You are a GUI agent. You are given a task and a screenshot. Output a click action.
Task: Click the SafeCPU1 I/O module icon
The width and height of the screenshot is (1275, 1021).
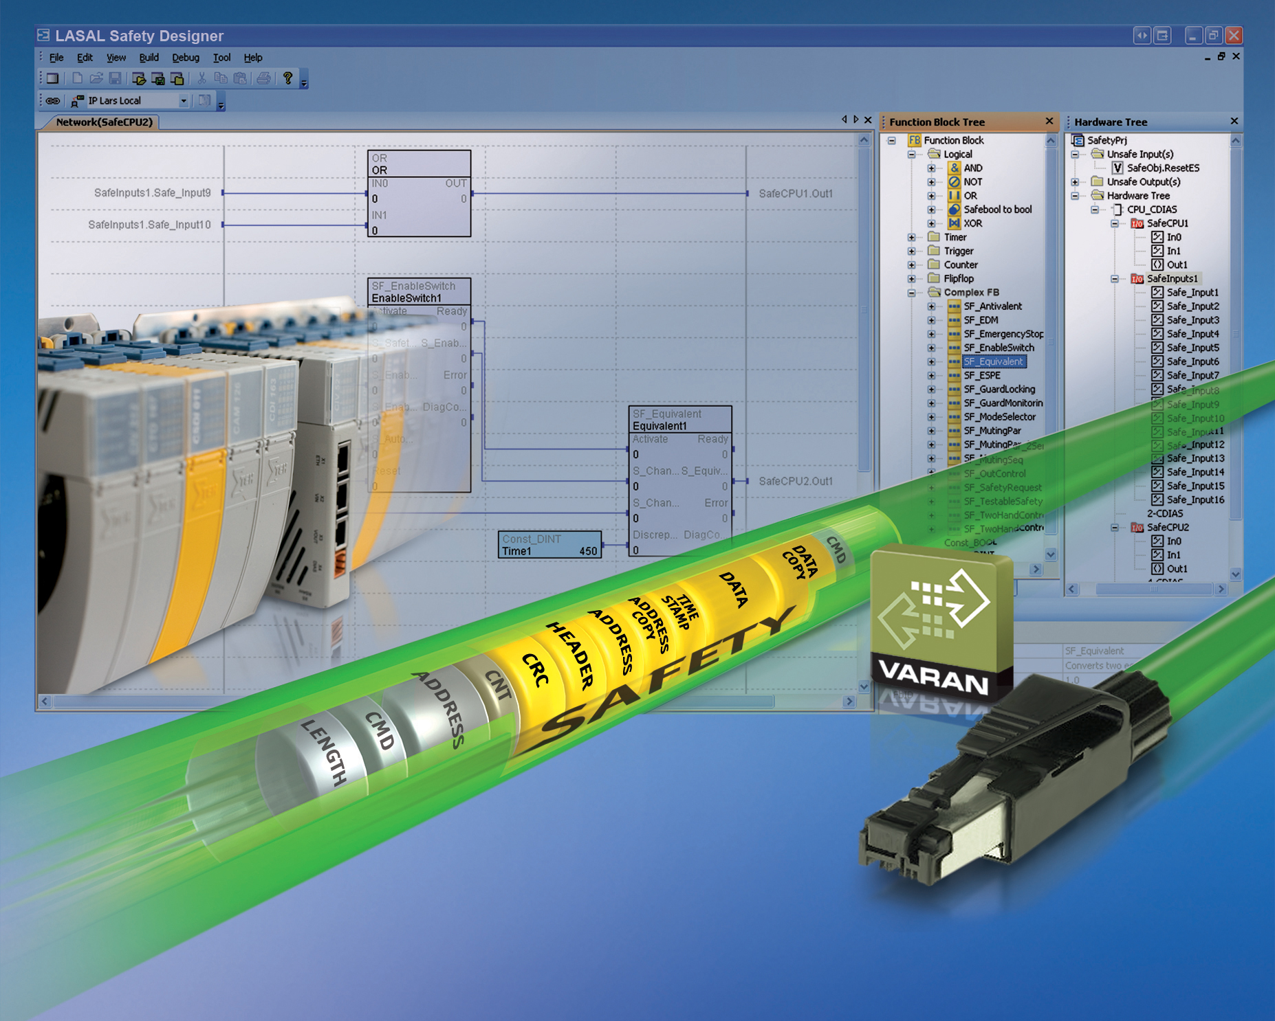pos(1137,223)
